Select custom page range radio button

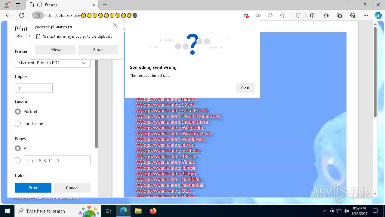click(x=18, y=160)
